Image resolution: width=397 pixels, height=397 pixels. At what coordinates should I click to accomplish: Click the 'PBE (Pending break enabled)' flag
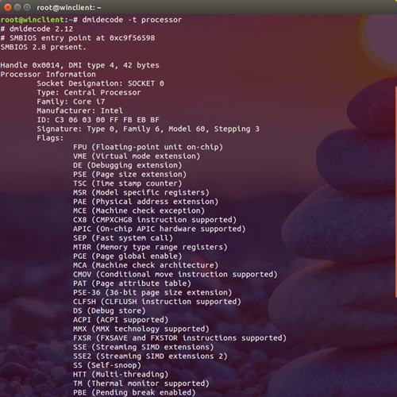click(x=134, y=392)
